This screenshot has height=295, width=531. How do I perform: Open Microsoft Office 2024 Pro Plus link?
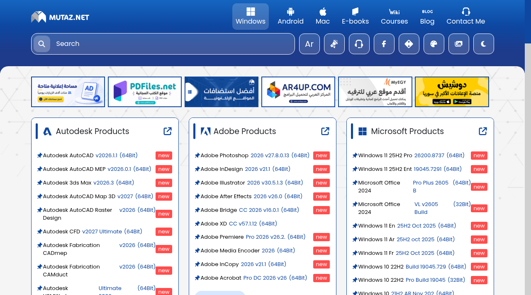[414, 187]
